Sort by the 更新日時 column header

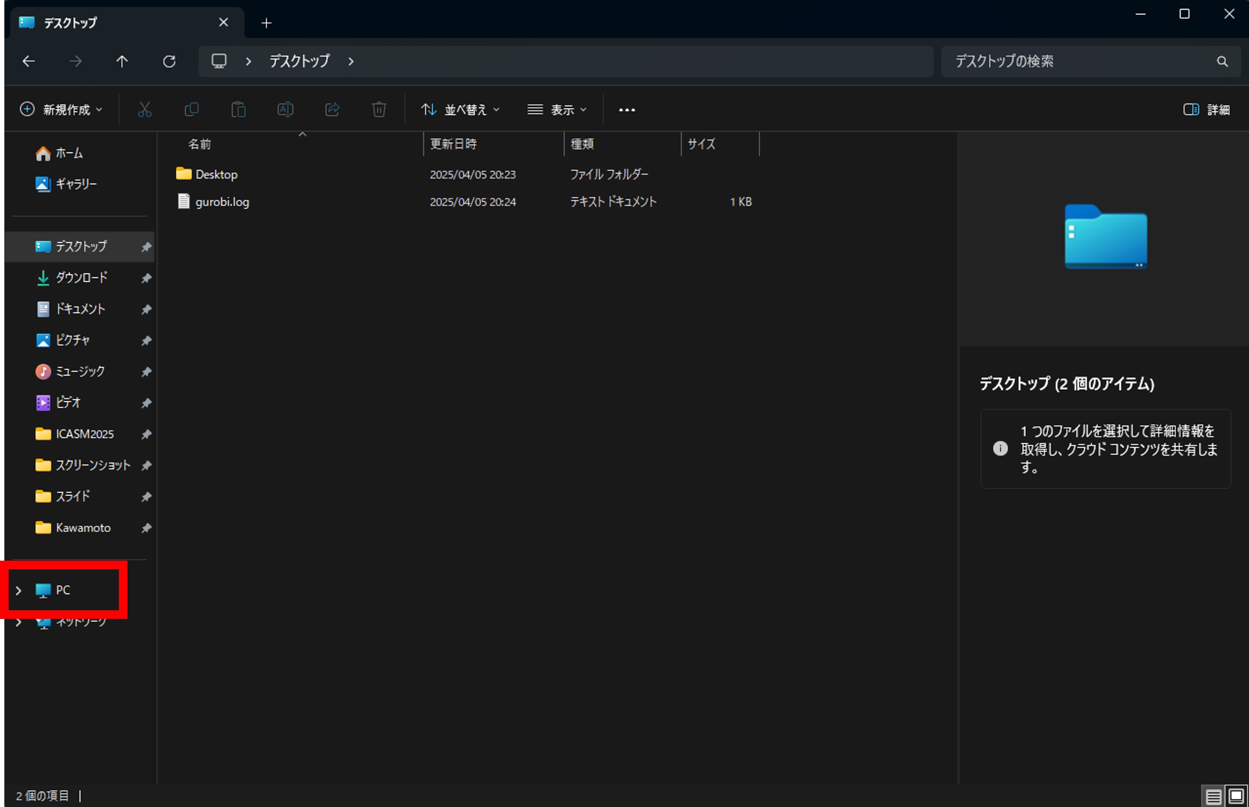(453, 144)
